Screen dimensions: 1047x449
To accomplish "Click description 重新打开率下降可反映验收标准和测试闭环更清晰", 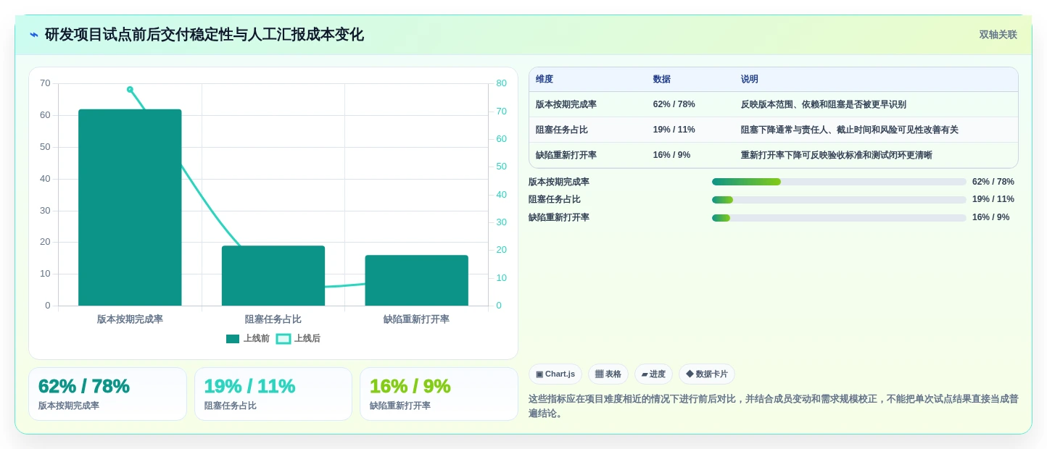I will coord(837,155).
